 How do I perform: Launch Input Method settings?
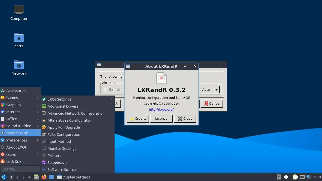[x=78, y=142]
